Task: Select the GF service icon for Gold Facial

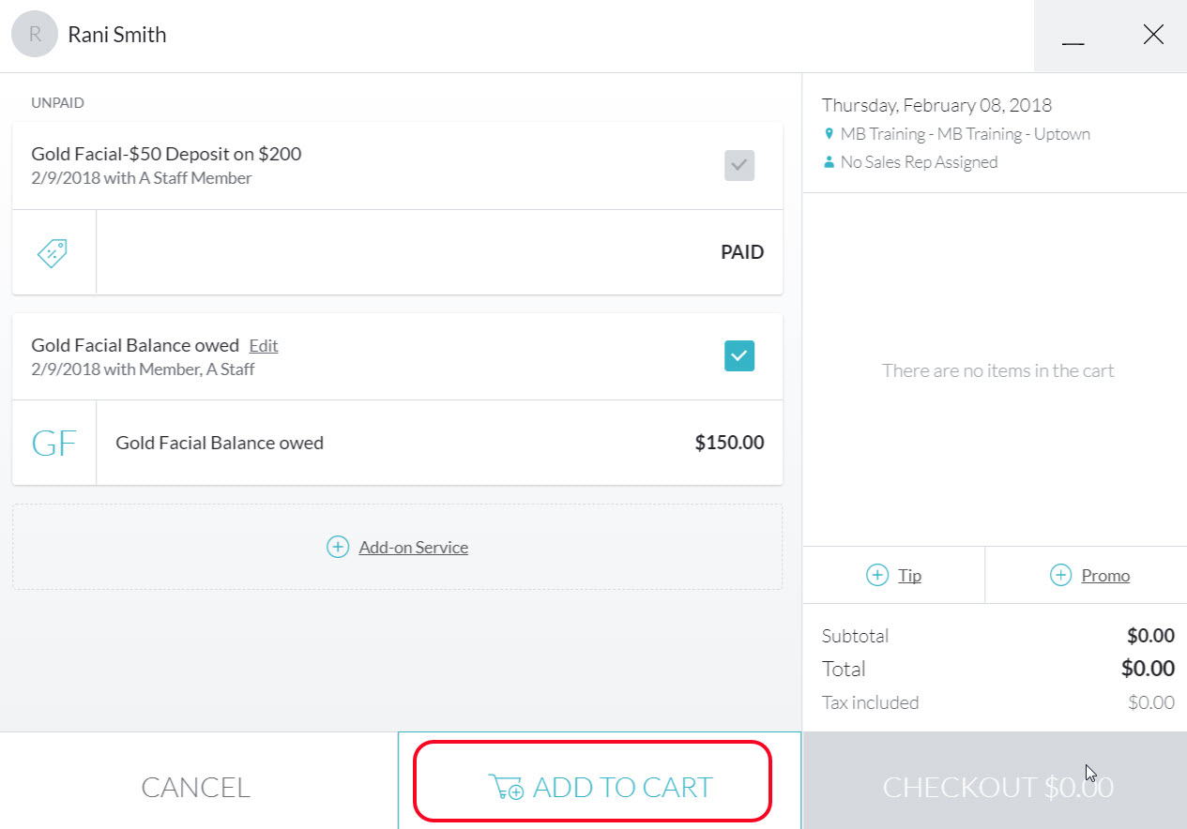Action: (x=53, y=442)
